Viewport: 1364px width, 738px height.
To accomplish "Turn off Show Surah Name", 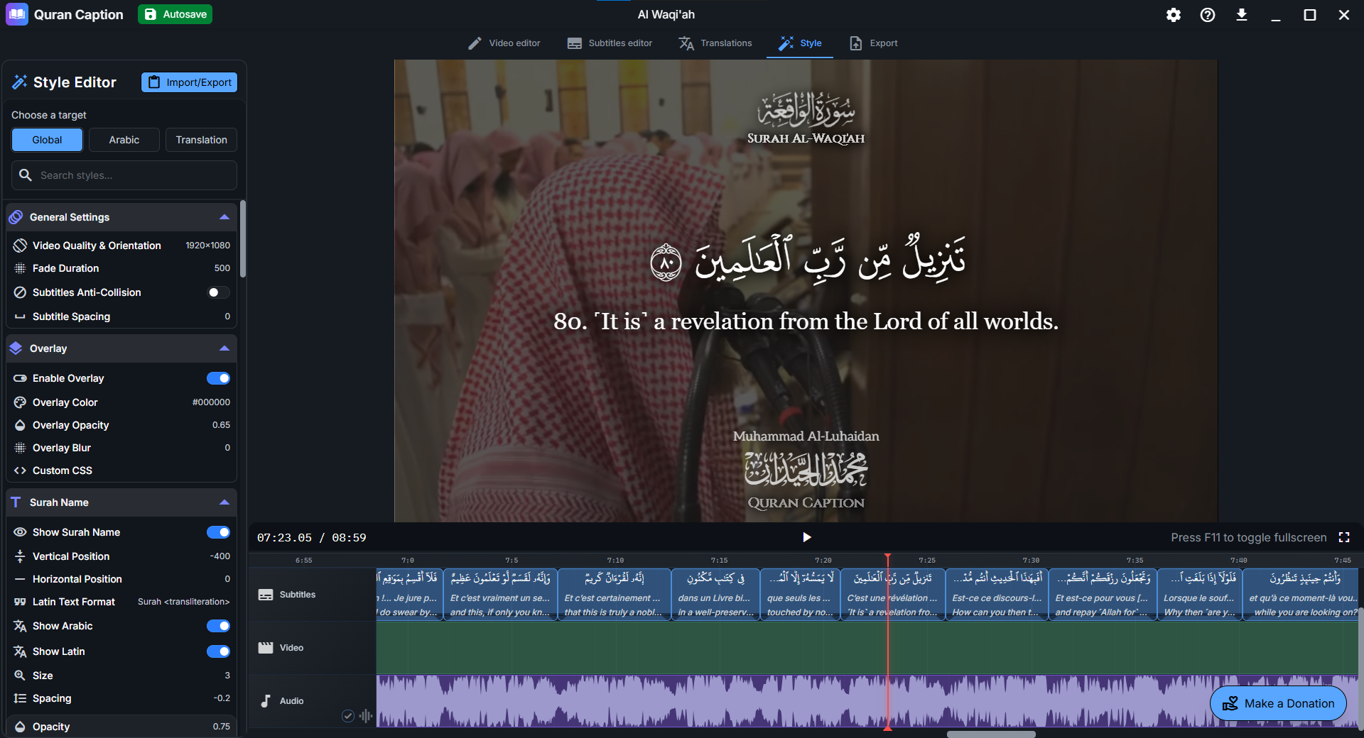I will tap(217, 532).
